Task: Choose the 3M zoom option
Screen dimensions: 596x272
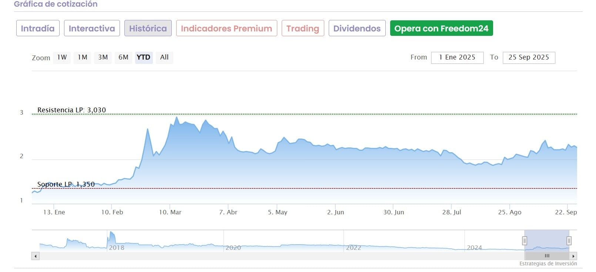Action: tap(103, 57)
